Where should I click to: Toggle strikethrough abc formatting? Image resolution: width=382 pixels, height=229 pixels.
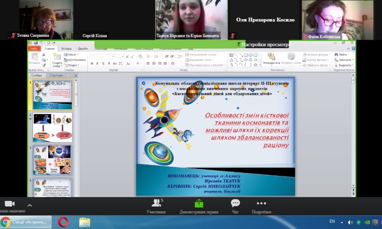(115, 63)
